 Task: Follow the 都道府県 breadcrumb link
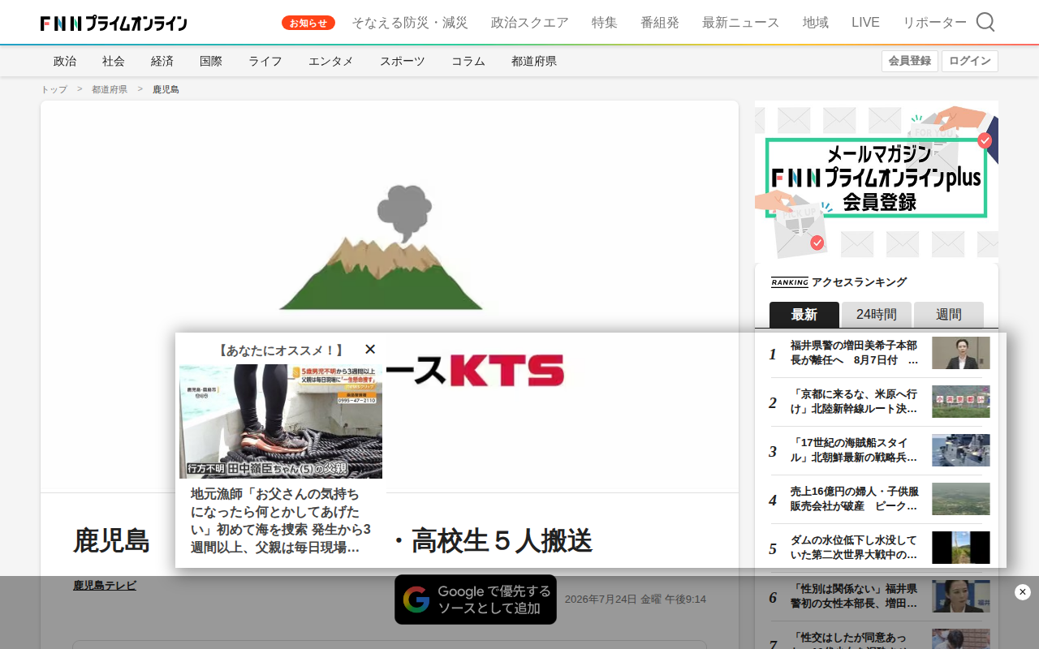click(x=110, y=89)
